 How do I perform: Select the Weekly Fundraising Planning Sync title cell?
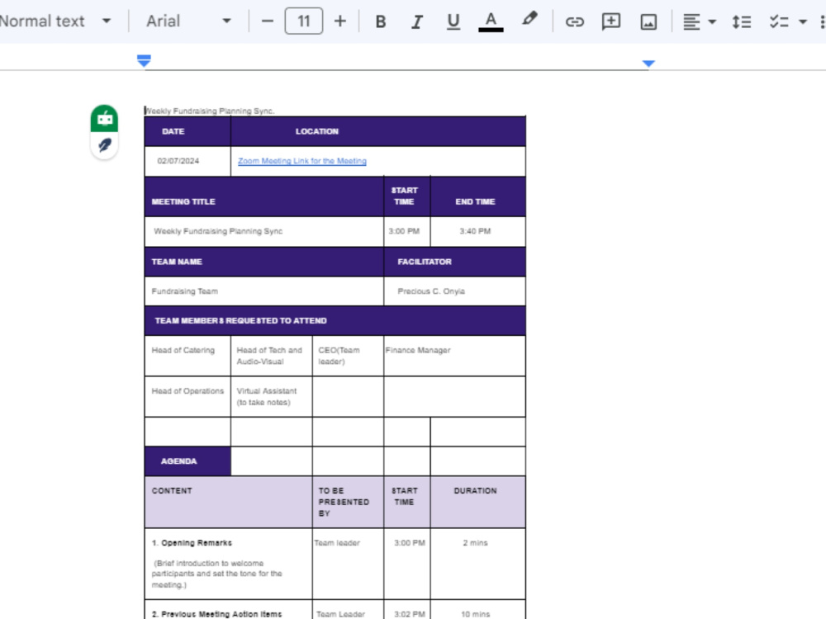click(x=264, y=231)
